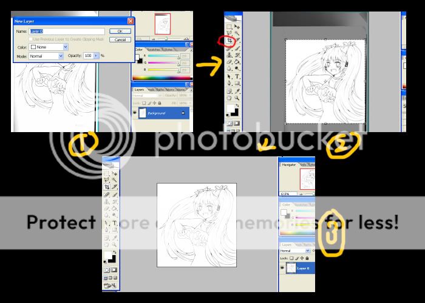This screenshot has height=303, width=425.
Task: Select the Rectangle Shape tool in the top-right toolbox
Action: pyautogui.click(x=237, y=83)
